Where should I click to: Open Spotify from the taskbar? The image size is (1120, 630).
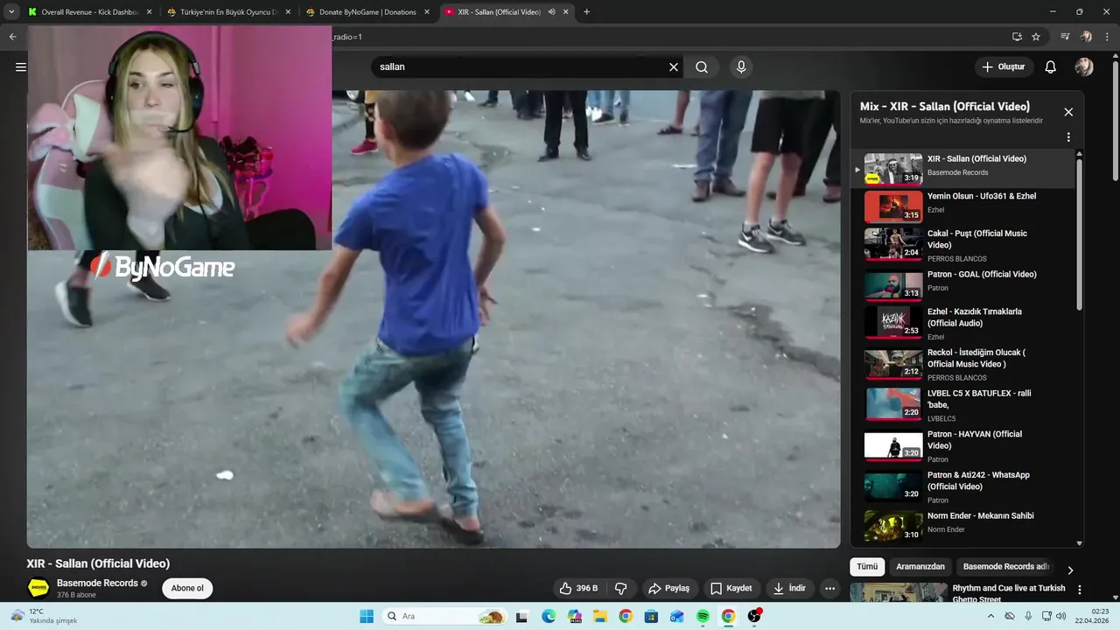pyautogui.click(x=703, y=616)
